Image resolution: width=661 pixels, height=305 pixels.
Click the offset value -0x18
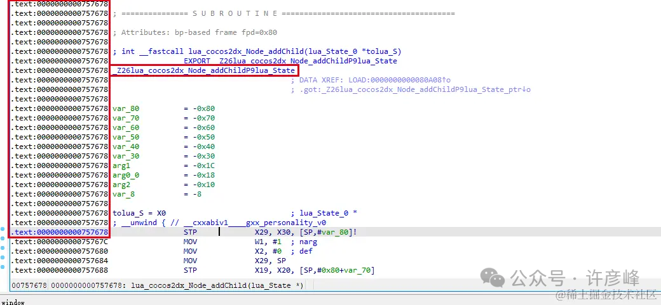pos(203,175)
